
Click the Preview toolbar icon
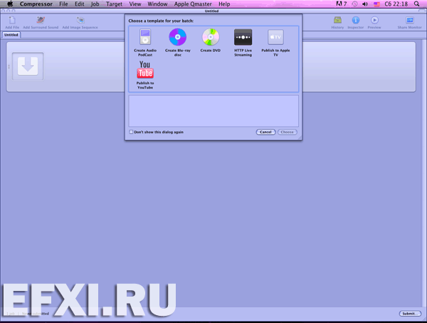point(374,21)
